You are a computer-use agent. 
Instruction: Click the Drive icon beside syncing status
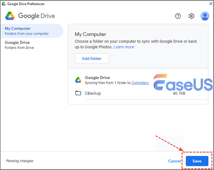pyautogui.click(x=78, y=80)
